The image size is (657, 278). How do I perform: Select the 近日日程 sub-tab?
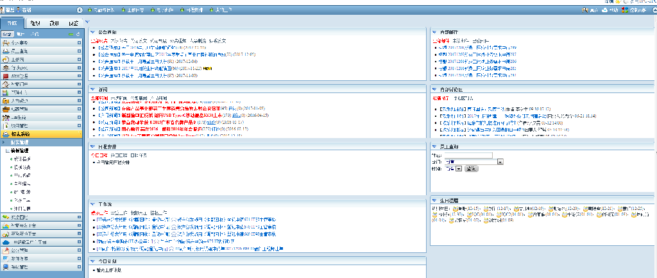click(x=119, y=155)
